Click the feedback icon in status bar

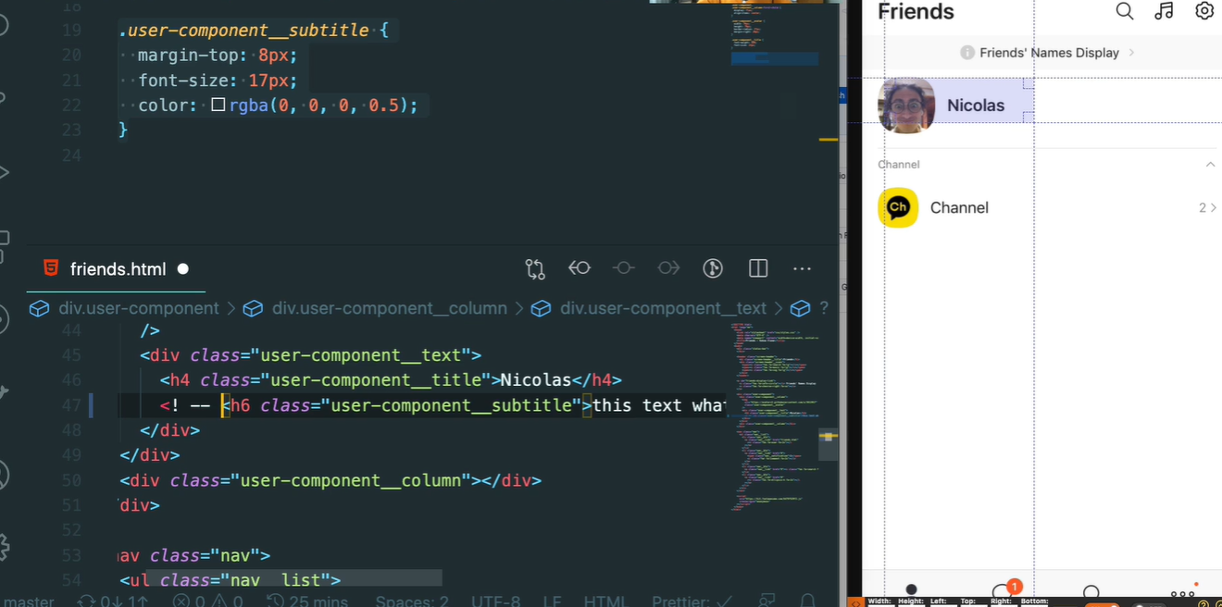[767, 601]
